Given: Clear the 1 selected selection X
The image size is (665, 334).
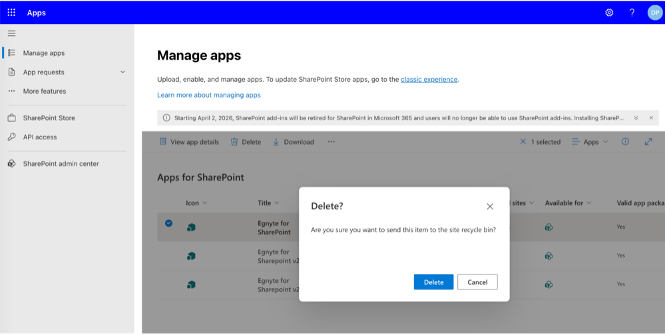Looking at the screenshot, I should click(523, 142).
